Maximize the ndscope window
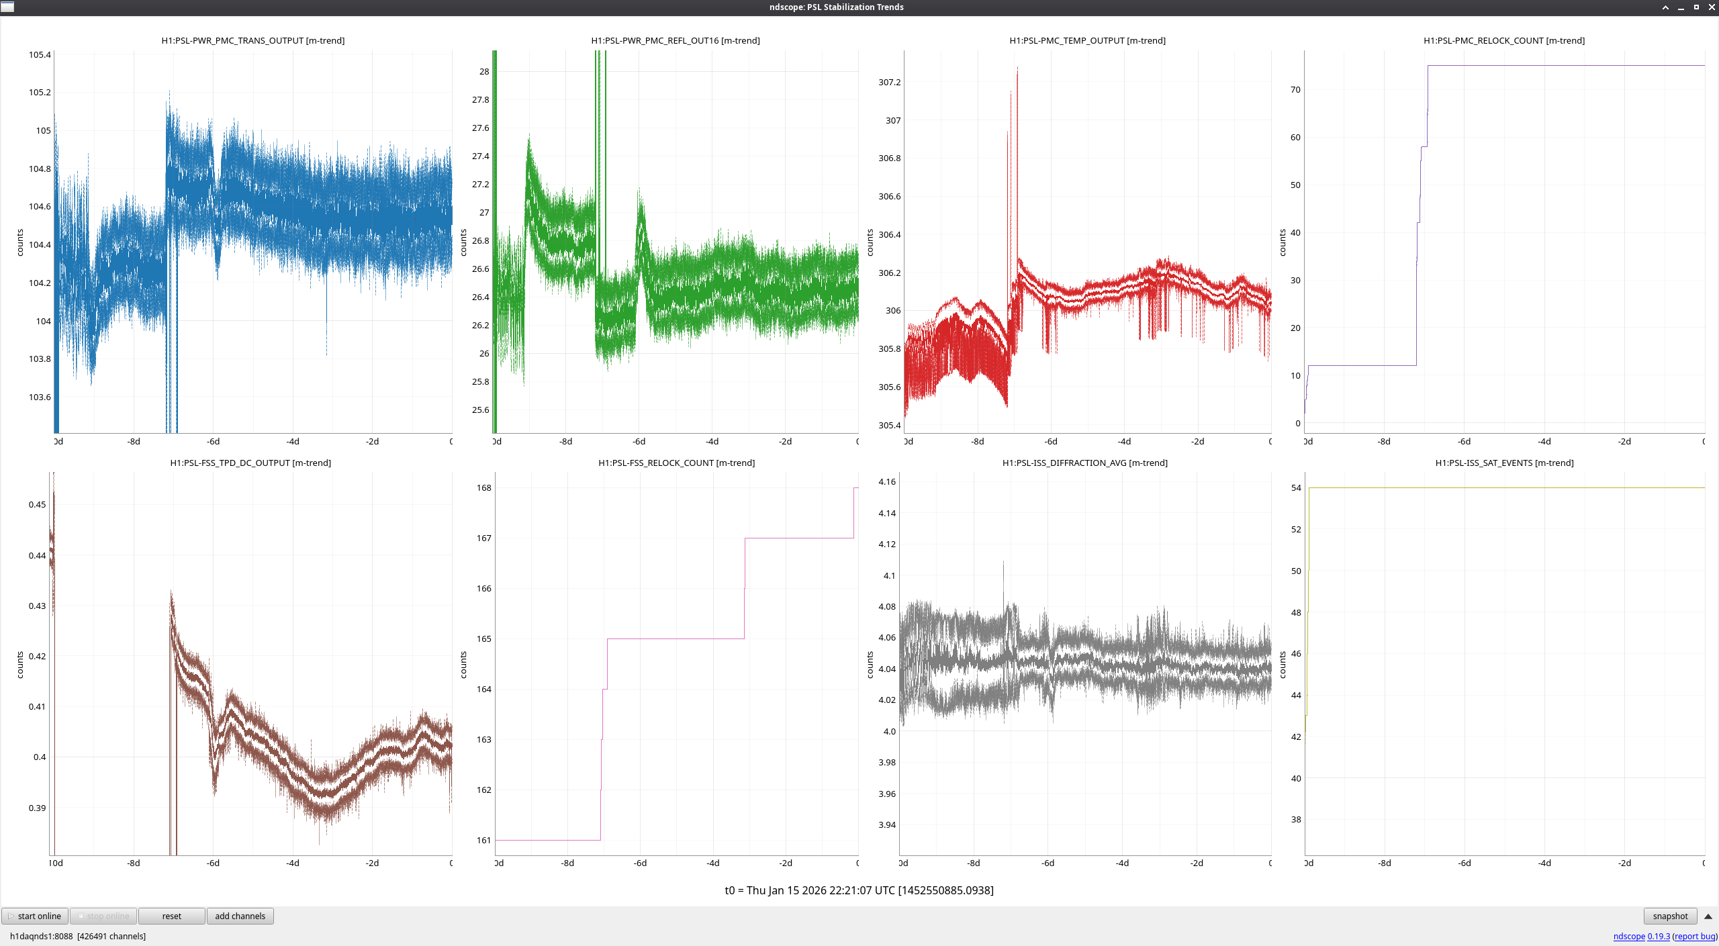 point(1696,7)
